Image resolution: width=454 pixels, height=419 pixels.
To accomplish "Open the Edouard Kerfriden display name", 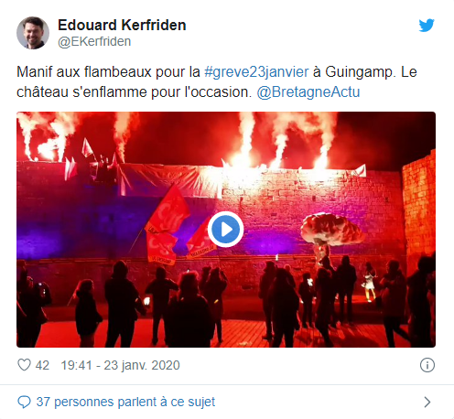I will click(122, 25).
